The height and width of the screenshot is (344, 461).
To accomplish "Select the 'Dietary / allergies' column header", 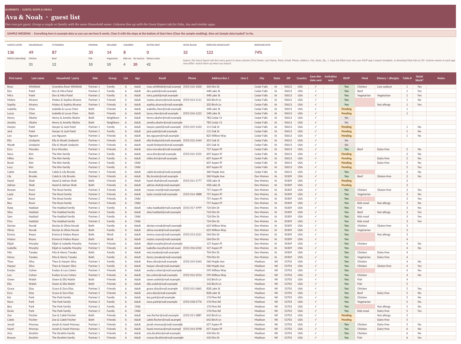I will 388,78.
